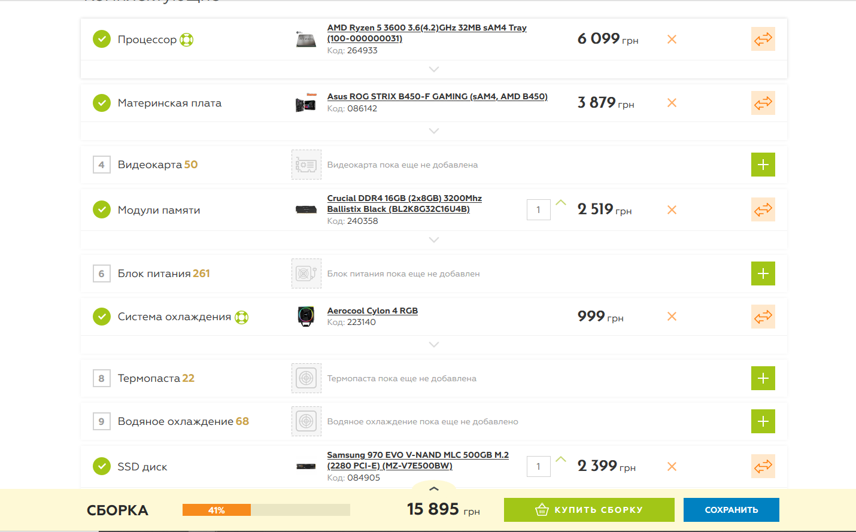Viewport: 856px width, 532px height.
Task: Open help icon next to Процессор
Action: (187, 40)
